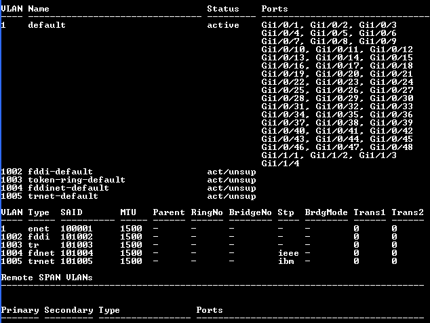
Task: Click the 'default' VLAN name
Action: point(47,25)
